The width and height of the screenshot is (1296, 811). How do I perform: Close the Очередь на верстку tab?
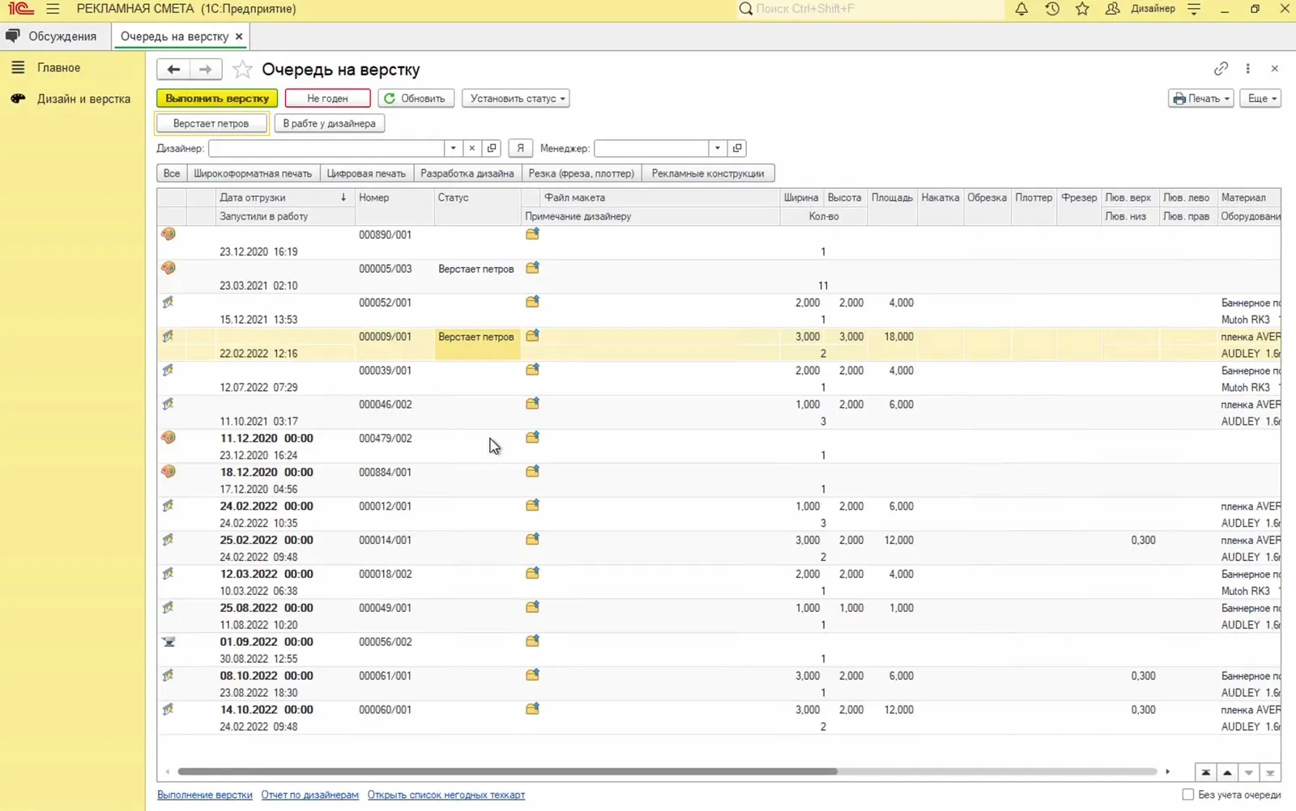[239, 36]
